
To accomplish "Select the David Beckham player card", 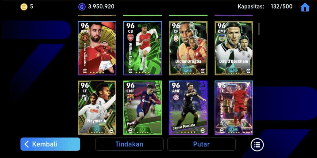I will point(234,48).
